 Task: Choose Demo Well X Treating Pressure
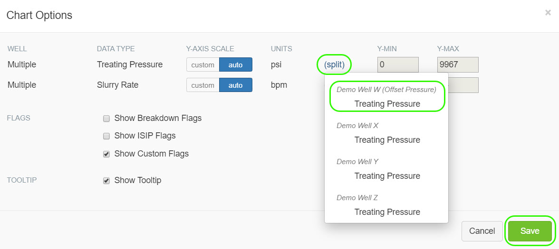point(387,140)
